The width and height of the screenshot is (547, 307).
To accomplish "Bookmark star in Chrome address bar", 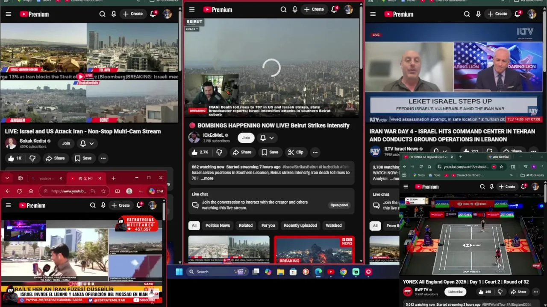I will point(502,167).
